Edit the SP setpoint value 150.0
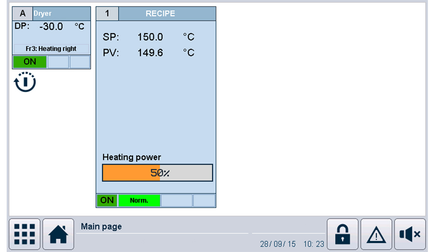 point(150,37)
